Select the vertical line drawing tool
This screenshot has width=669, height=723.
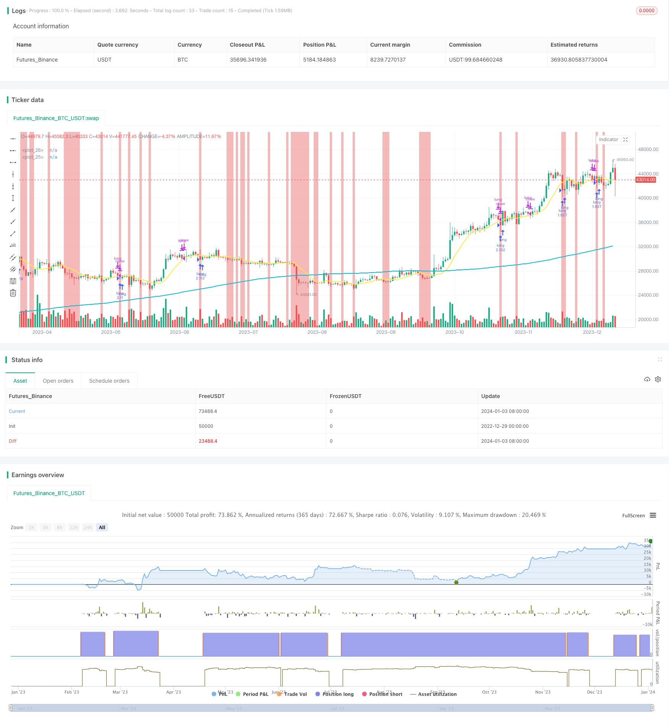pyautogui.click(x=13, y=174)
